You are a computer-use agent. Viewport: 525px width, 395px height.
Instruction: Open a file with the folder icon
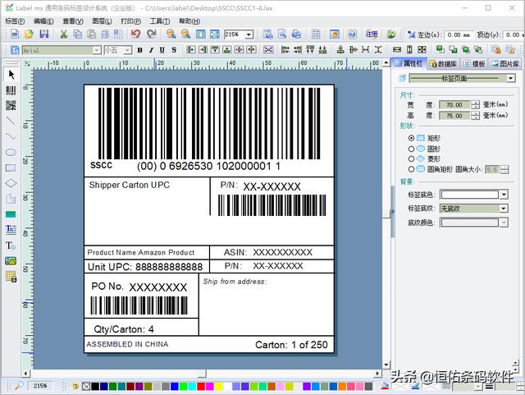pos(30,34)
